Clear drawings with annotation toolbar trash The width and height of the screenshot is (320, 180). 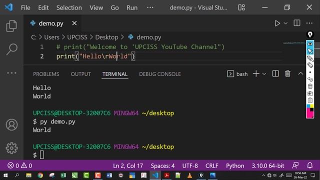[x=310, y=86]
